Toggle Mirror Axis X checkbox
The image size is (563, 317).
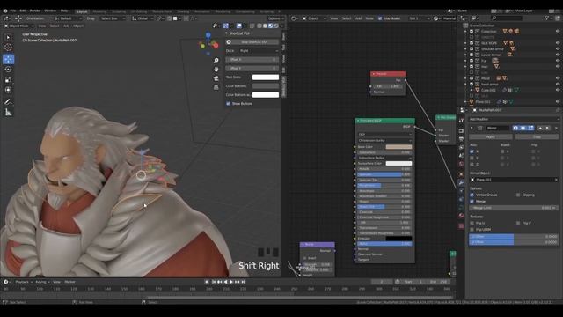[472, 151]
